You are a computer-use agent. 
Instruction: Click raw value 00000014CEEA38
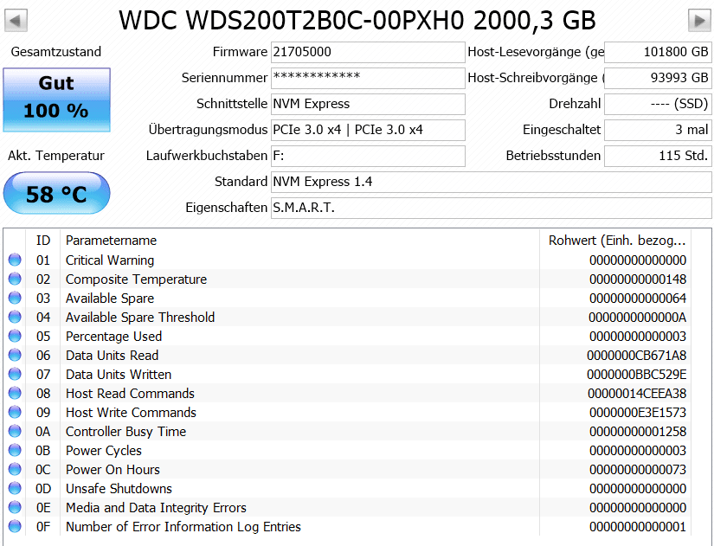[x=637, y=394]
